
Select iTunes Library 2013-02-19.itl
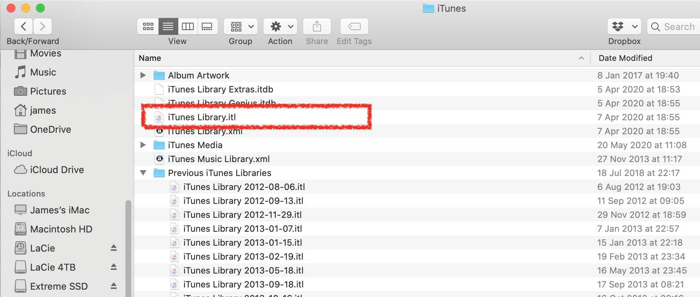[x=243, y=256]
